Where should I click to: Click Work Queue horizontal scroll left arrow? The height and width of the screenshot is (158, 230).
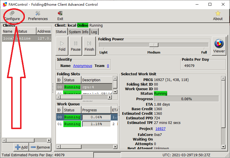pos(59,147)
